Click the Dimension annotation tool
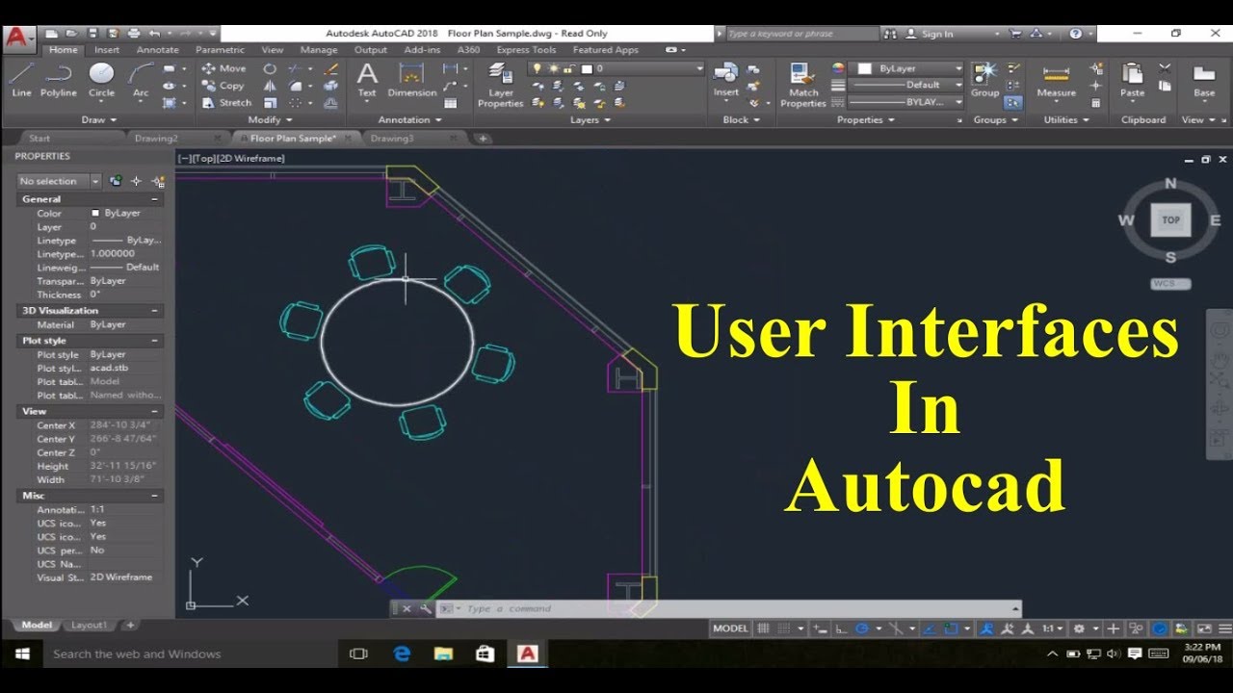 pos(411,81)
